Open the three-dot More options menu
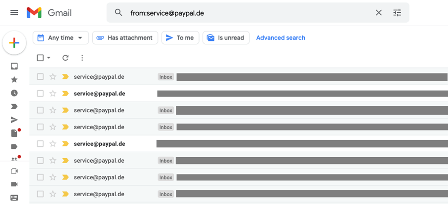Viewport: 448px width, 204px height. [x=82, y=58]
